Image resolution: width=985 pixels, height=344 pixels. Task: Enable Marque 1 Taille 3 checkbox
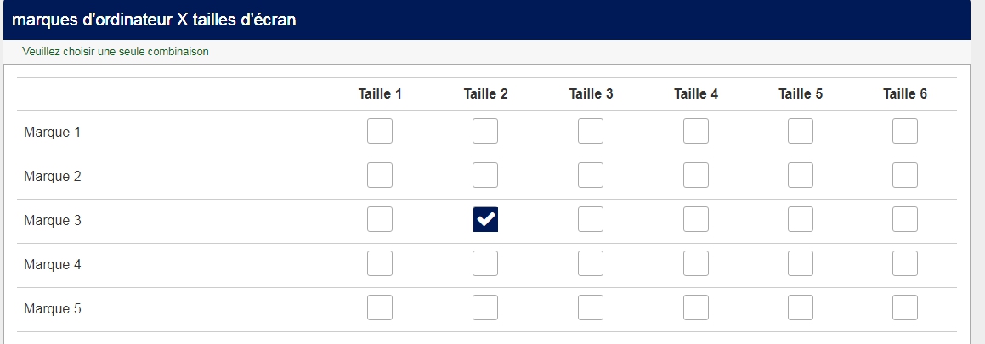591,132
